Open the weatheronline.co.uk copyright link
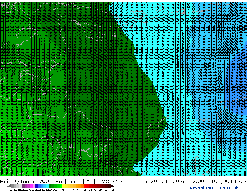This screenshot has width=247, height=191. tap(214, 187)
